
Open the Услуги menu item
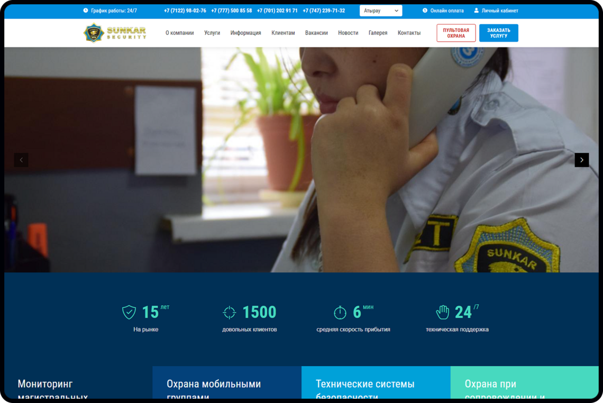click(212, 32)
